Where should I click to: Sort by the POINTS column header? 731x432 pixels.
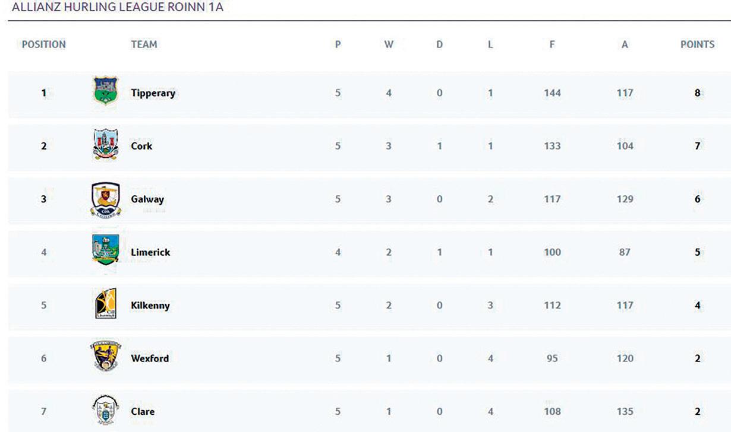pyautogui.click(x=697, y=45)
